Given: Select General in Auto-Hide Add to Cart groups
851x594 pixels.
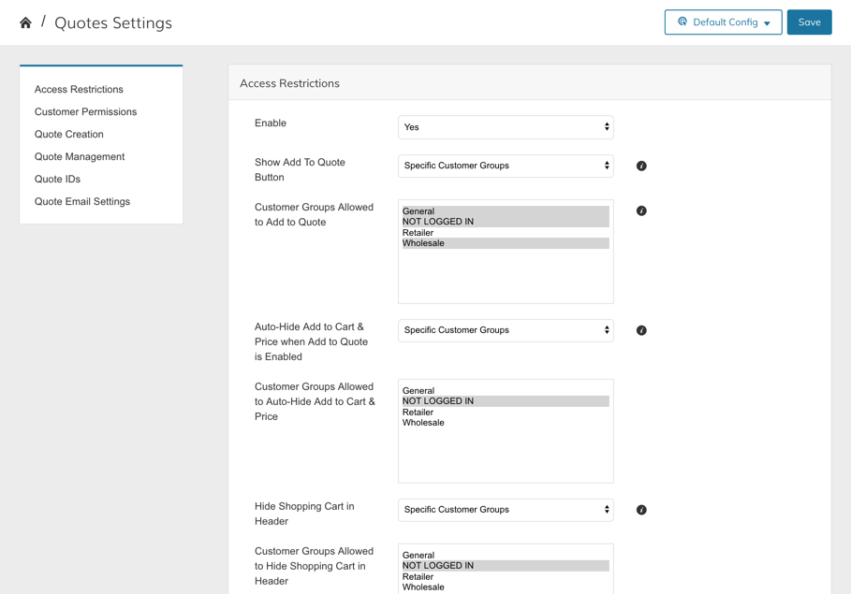Looking at the screenshot, I should tap(418, 391).
